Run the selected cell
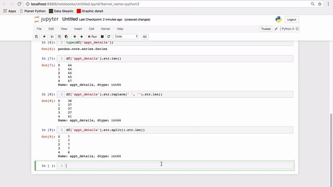Screen dimensions: 333x187 tap(93, 37)
